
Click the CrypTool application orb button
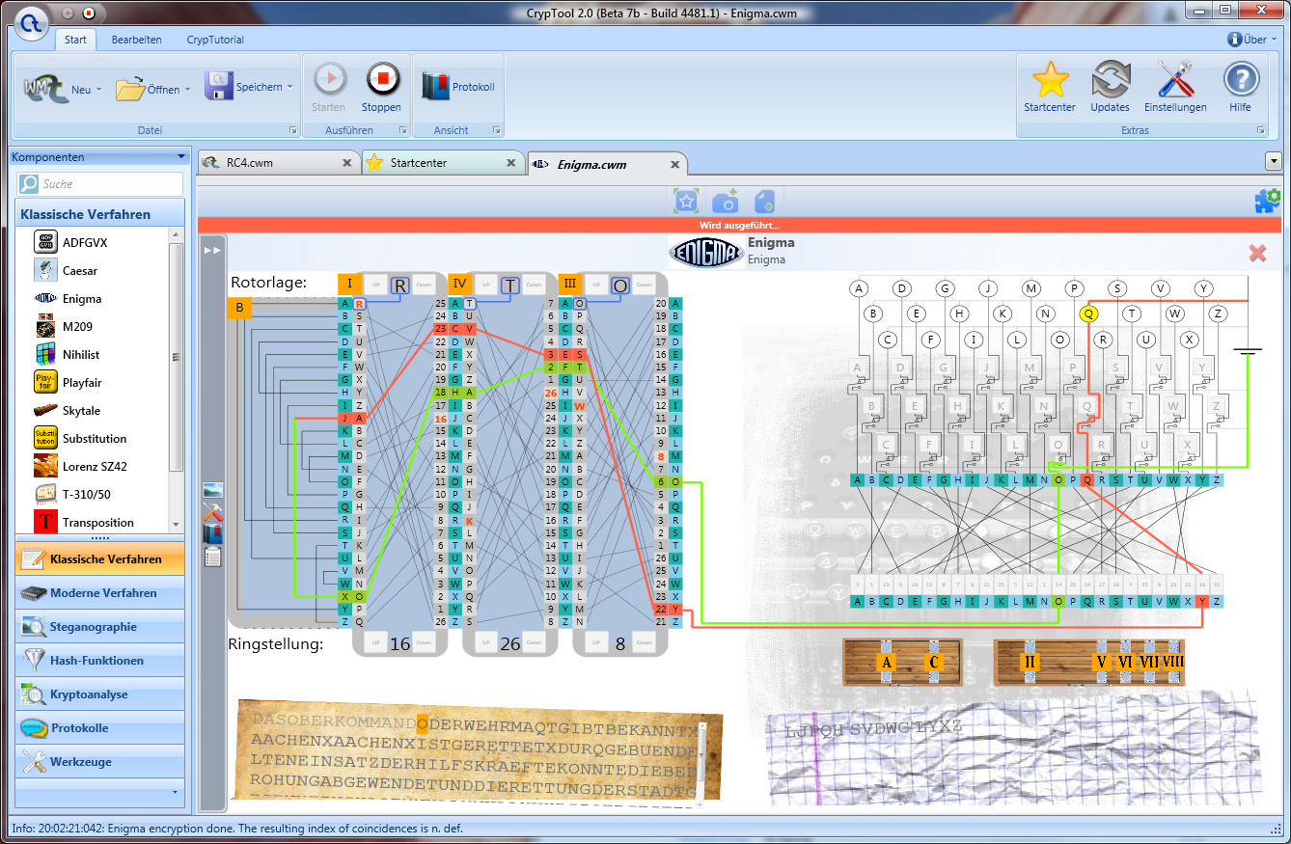point(32,22)
